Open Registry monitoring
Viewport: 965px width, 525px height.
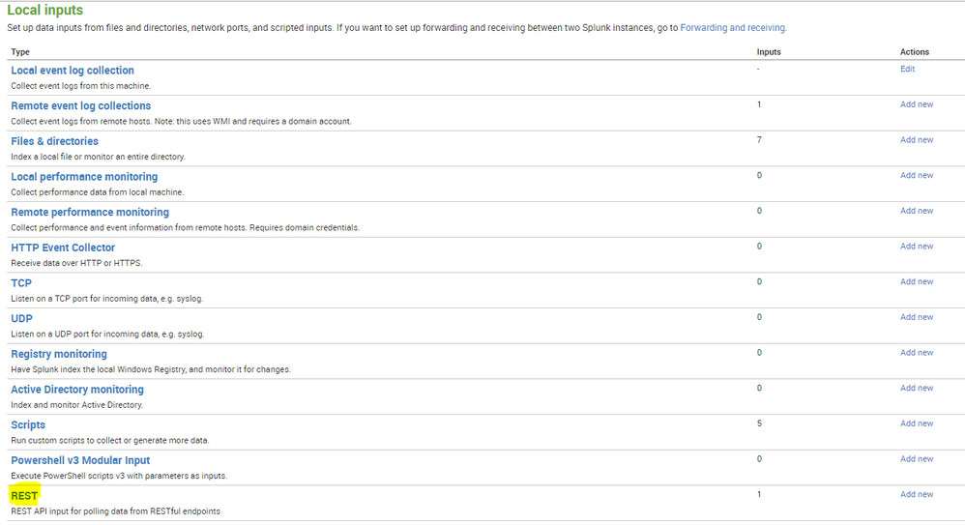click(x=59, y=354)
